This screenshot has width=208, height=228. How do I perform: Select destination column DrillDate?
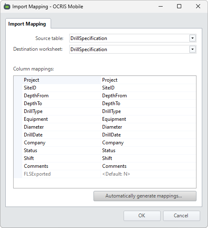click(x=148, y=135)
